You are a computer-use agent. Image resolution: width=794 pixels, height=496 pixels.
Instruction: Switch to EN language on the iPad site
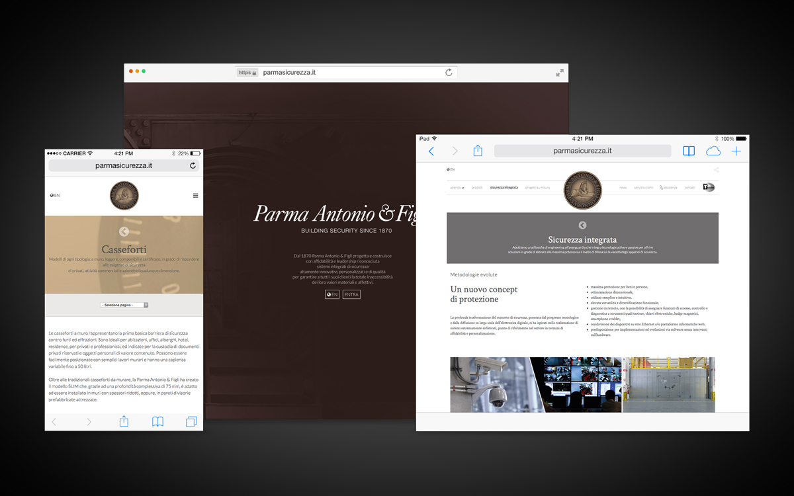451,169
